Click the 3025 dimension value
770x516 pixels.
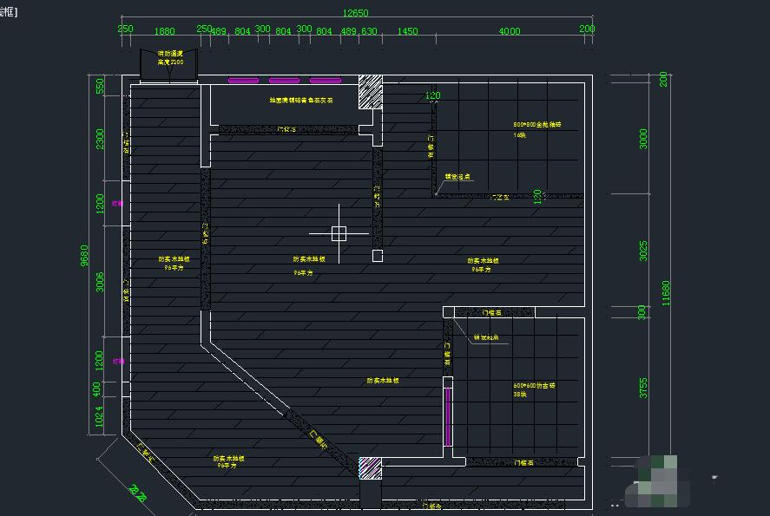[643, 251]
